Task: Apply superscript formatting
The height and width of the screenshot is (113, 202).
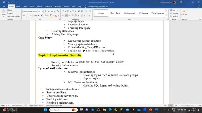Action: 42,15
